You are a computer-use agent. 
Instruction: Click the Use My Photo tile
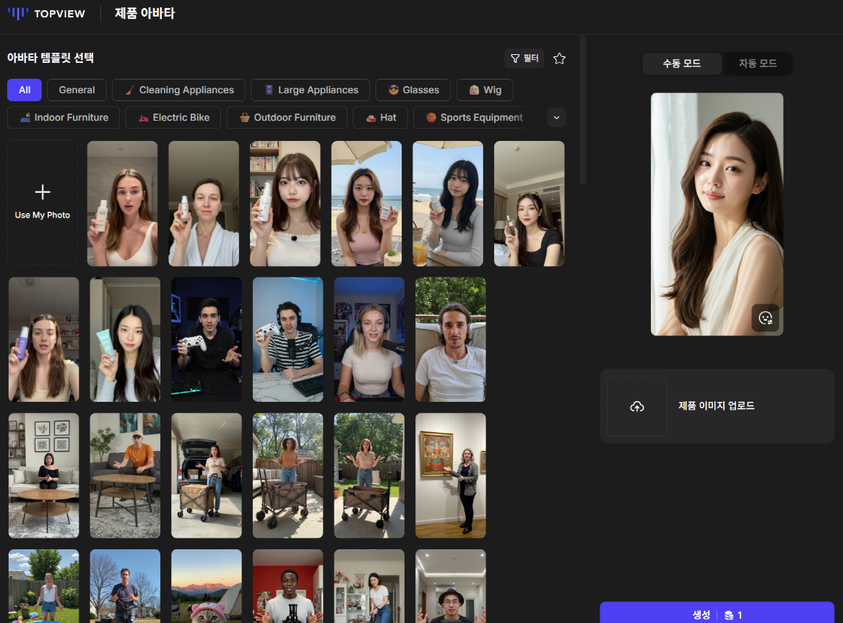click(43, 203)
